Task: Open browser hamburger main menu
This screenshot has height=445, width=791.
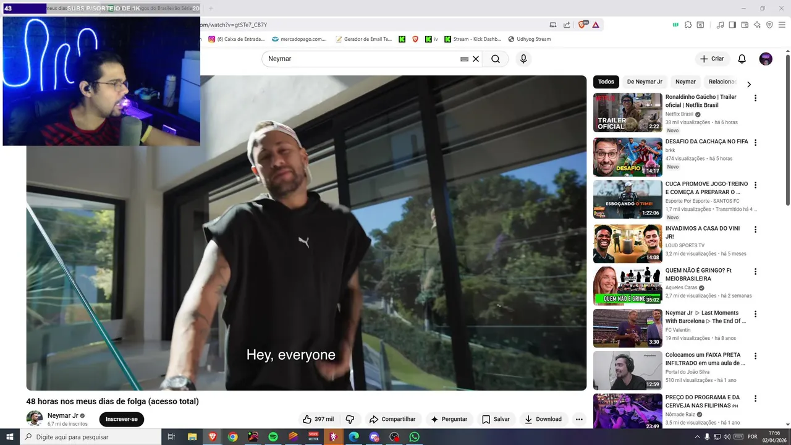Action: click(x=782, y=25)
